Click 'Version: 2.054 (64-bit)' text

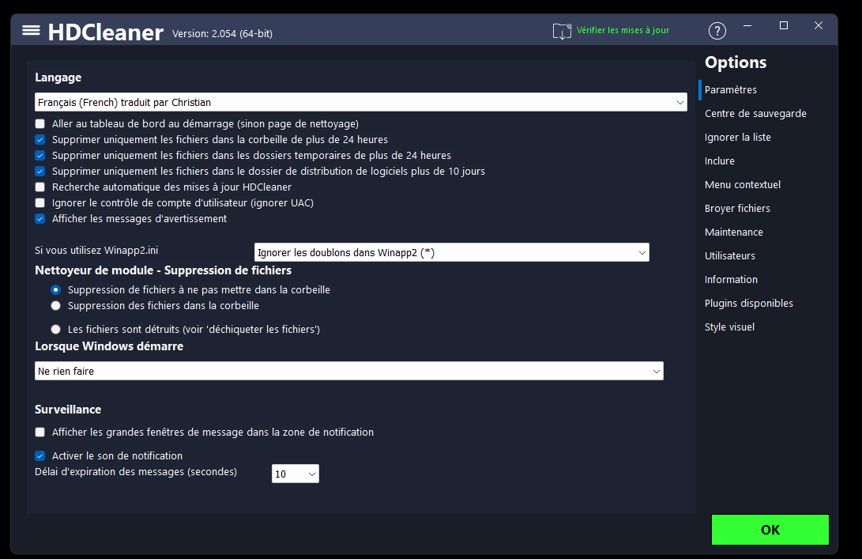coord(222,33)
